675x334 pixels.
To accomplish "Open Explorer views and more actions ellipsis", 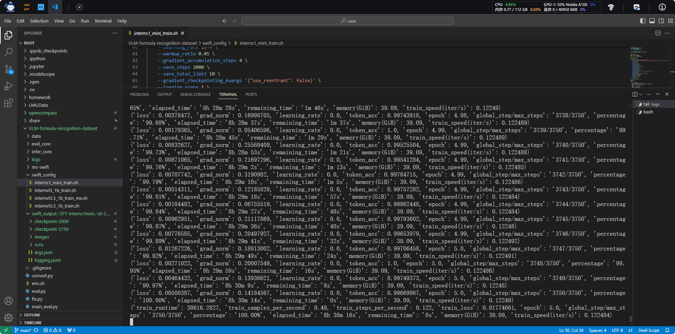I will [115, 33].
